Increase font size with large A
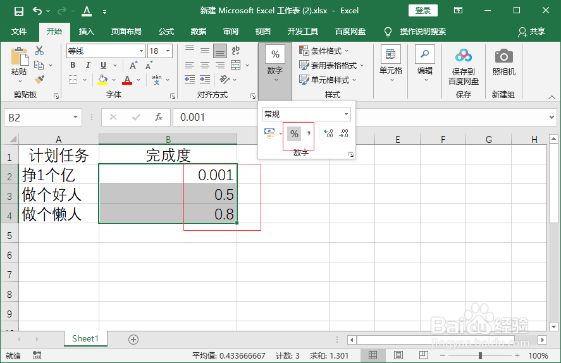Screen dimensions: 561x363 133,65
